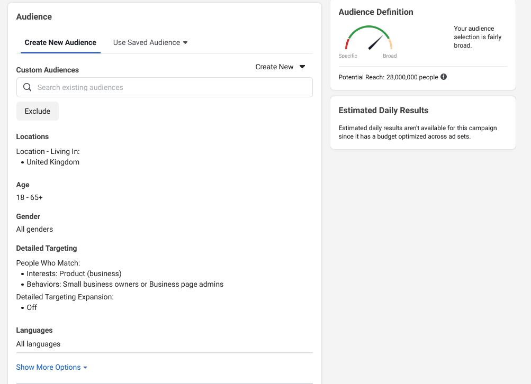
Task: Click the audience size gauge
Action: pyautogui.click(x=369, y=38)
